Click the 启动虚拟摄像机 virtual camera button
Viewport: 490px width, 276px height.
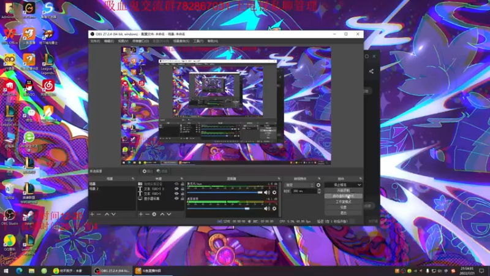click(x=343, y=196)
